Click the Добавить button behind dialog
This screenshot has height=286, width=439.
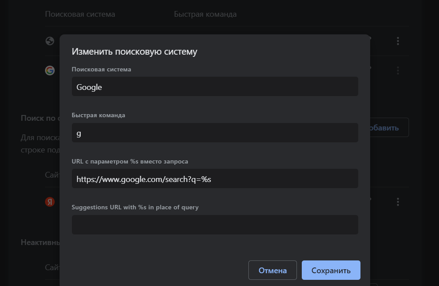coord(389,127)
